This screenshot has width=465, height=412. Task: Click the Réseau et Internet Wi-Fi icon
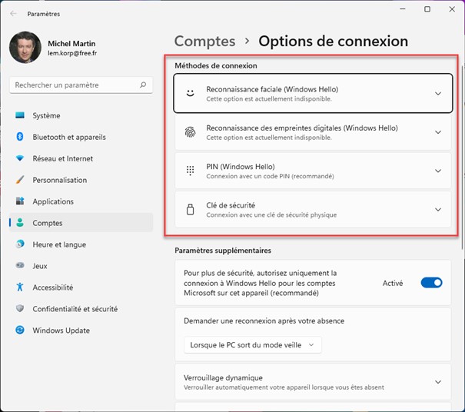(21, 158)
